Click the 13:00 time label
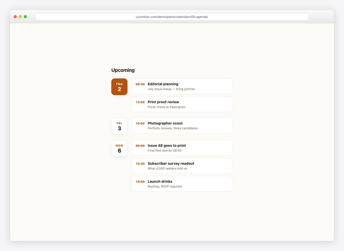The image size is (344, 251). 140,102
